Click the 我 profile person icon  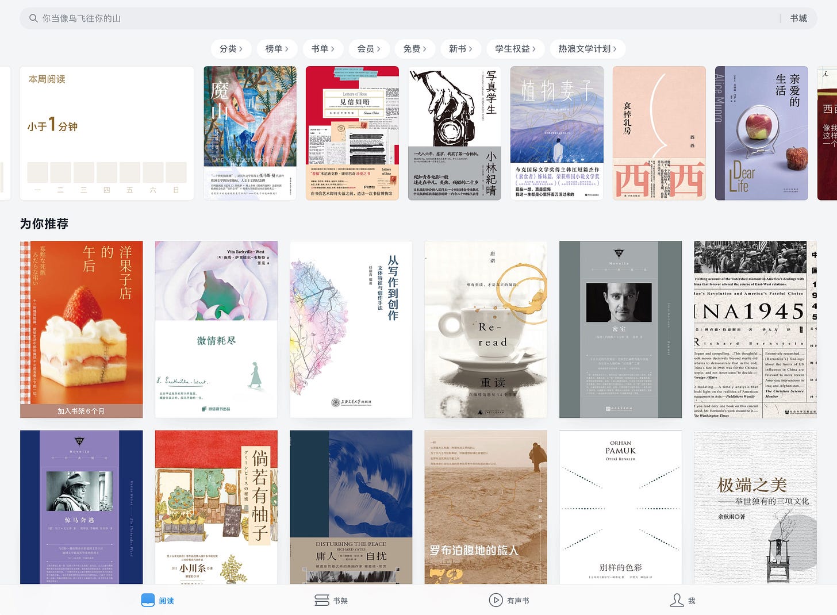click(677, 600)
